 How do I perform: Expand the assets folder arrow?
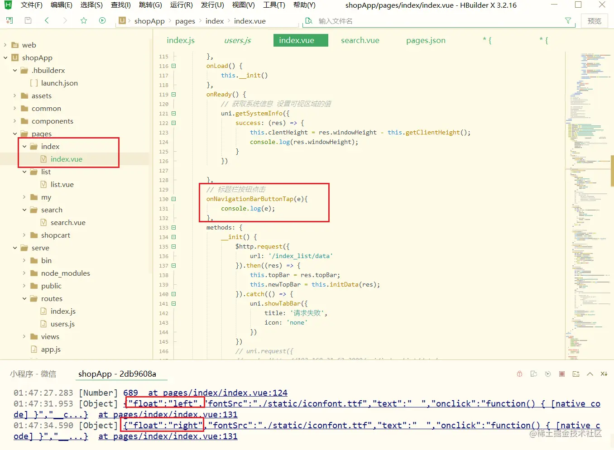[14, 96]
